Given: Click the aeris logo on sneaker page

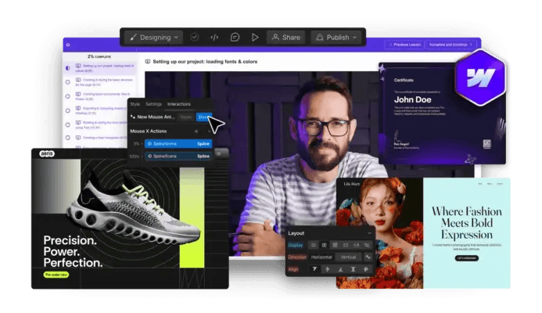Looking at the screenshot, I should pyautogui.click(x=47, y=153).
